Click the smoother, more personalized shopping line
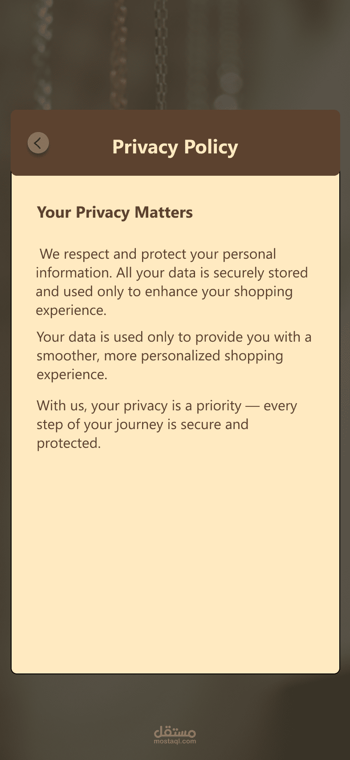Viewport: 350px width, 760px height. (159, 355)
